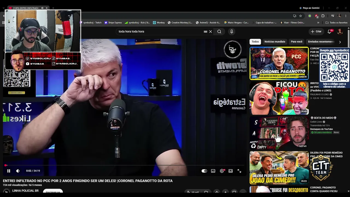The height and width of the screenshot is (197, 350).
Task: Clear the search text with the X
Action: point(211,31)
